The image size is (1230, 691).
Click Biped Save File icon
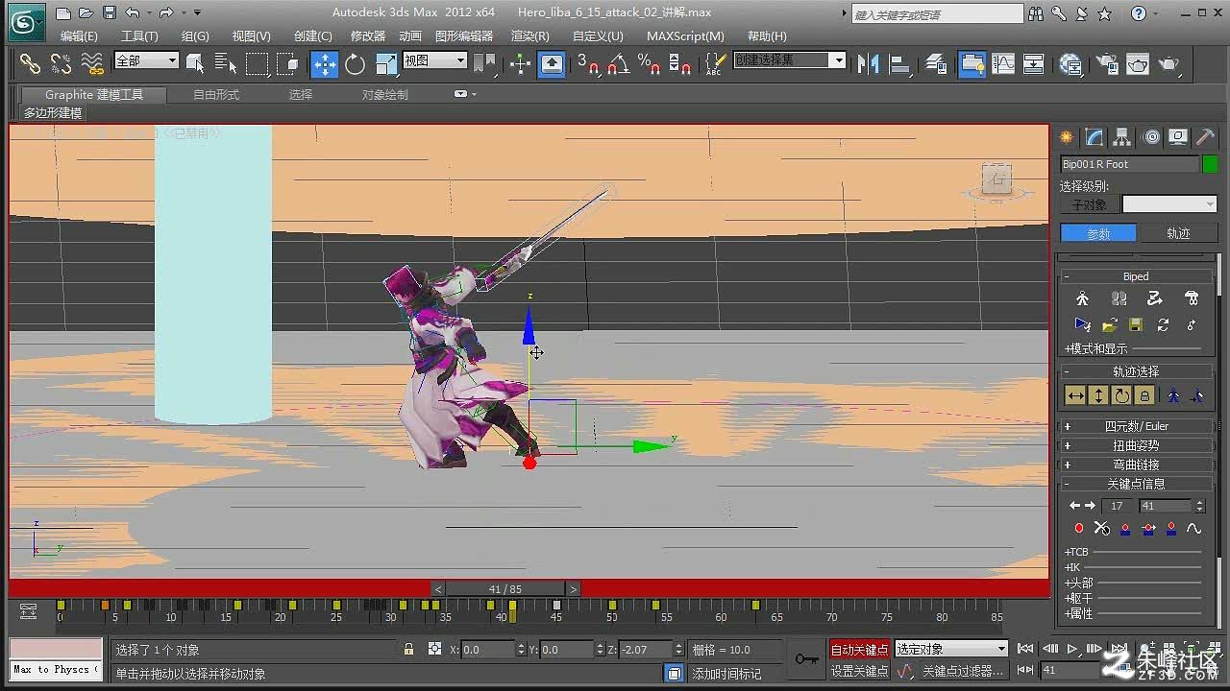point(1136,325)
